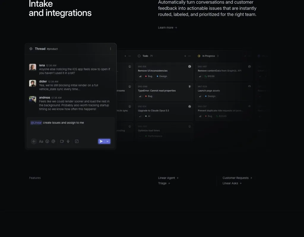Click the @Linear mention chip
This screenshot has height=237, width=304.
click(36, 123)
